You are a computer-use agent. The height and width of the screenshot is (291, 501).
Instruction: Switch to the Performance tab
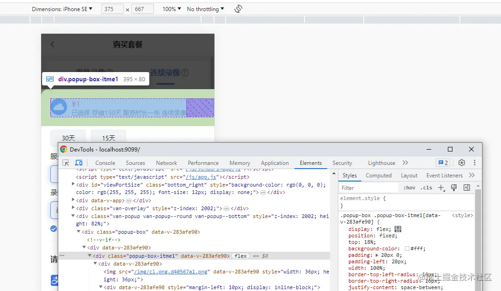click(203, 163)
